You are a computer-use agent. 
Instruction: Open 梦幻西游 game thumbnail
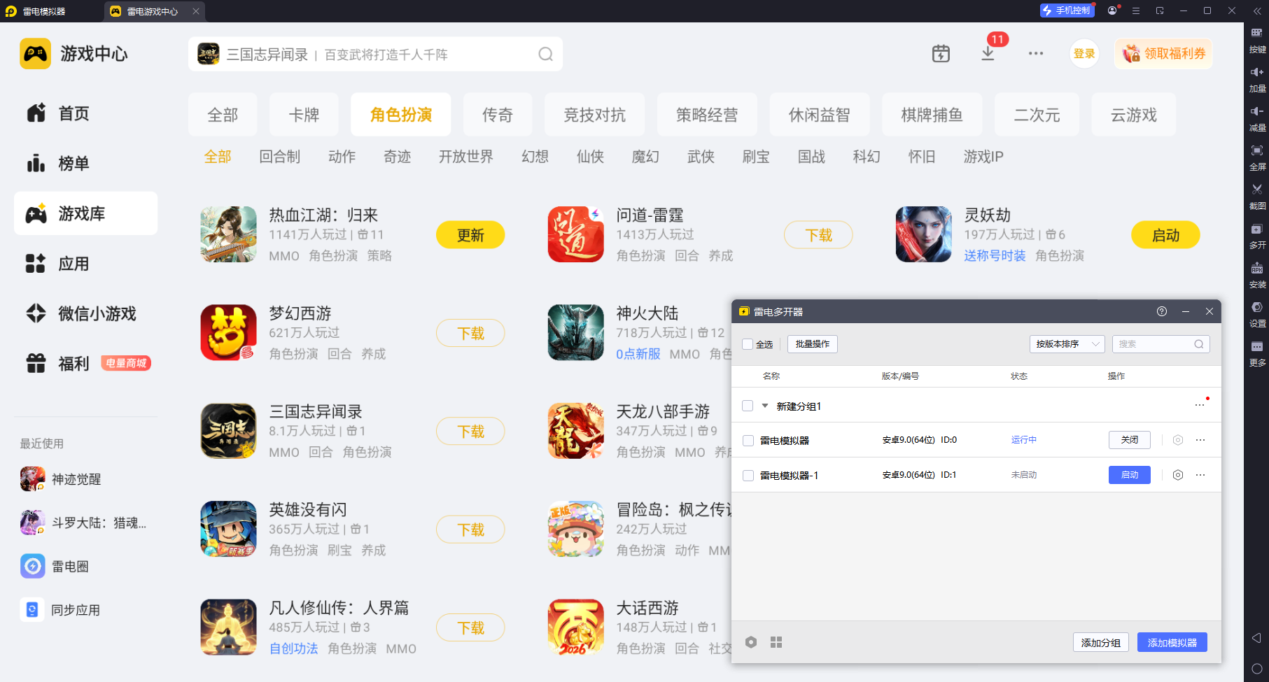coord(228,332)
